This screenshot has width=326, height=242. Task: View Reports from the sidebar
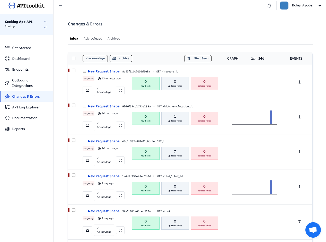tap(18, 129)
